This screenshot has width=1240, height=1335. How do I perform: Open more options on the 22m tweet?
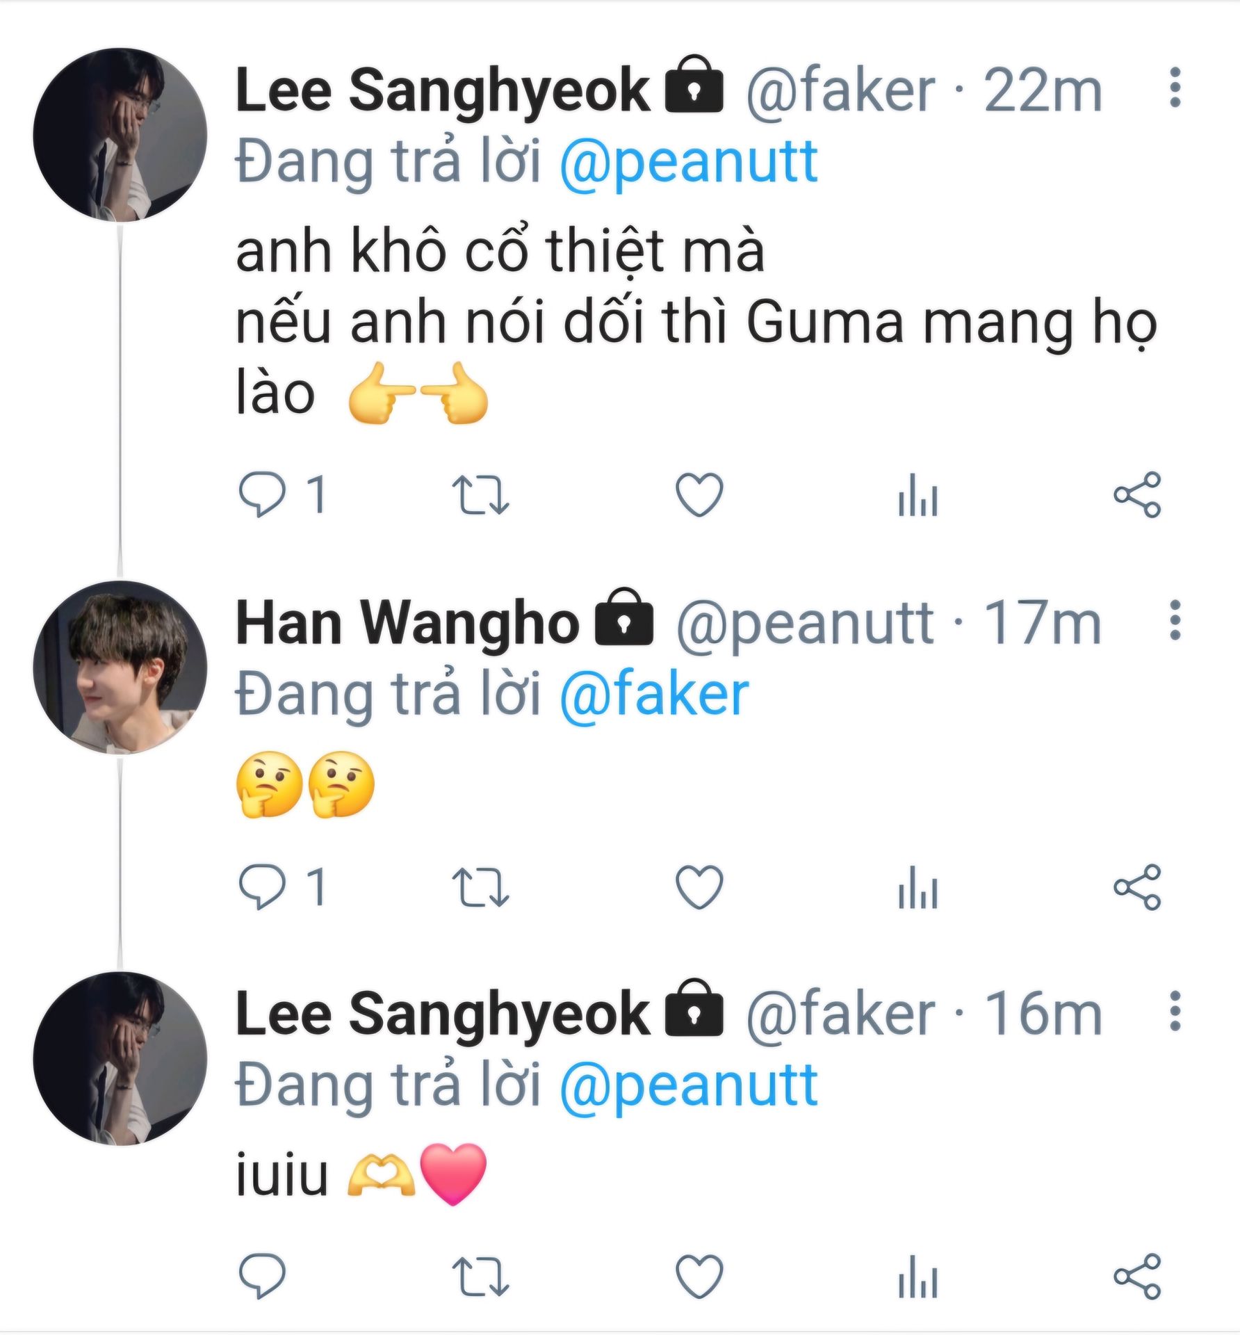1175,88
